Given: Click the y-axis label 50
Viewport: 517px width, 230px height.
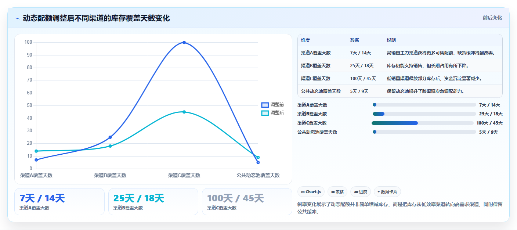Looking at the screenshot, I should [x=29, y=105].
